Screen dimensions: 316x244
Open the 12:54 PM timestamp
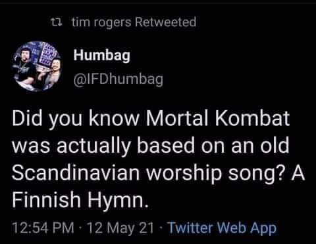[43, 228]
